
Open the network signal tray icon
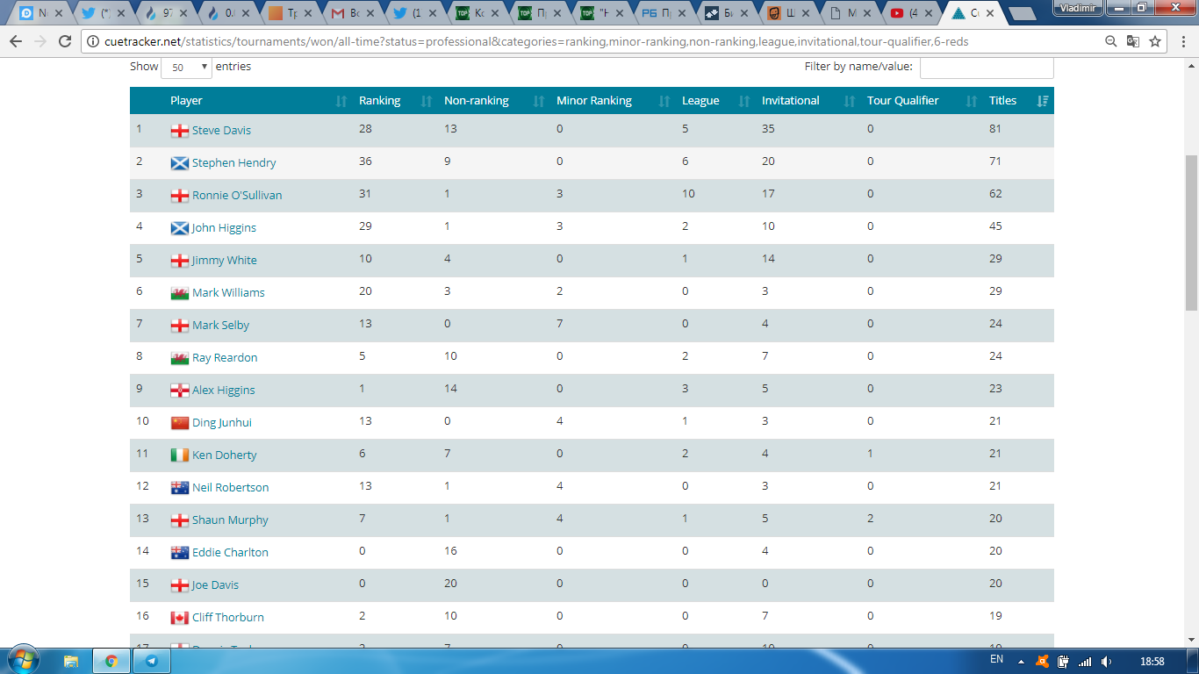click(1085, 662)
